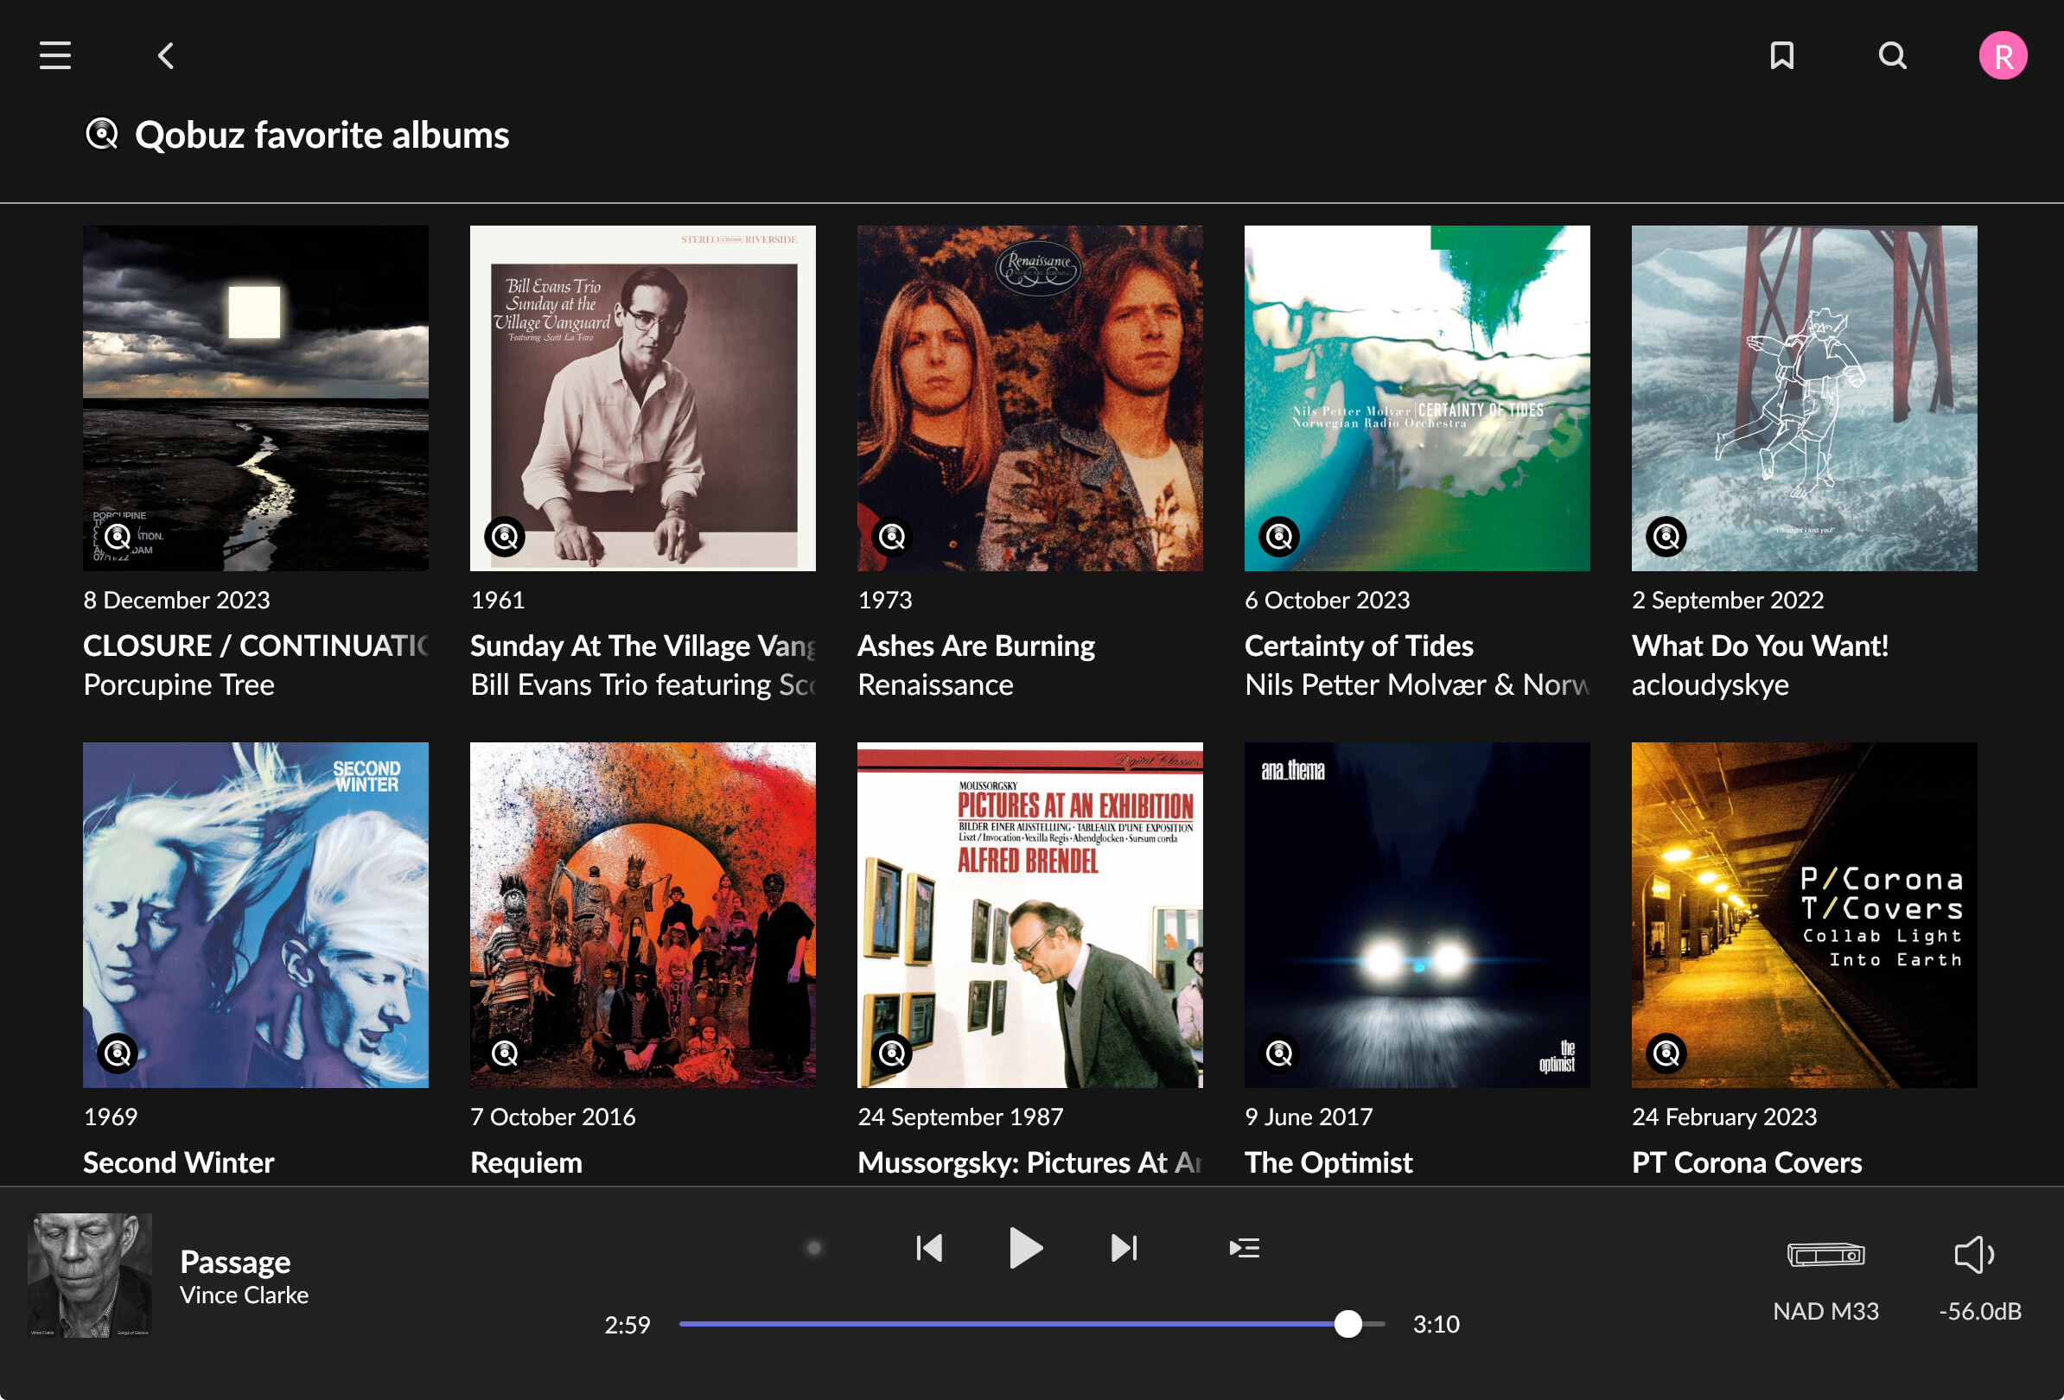The image size is (2064, 1400).
Task: Click the total duration 3:10
Action: (1437, 1325)
